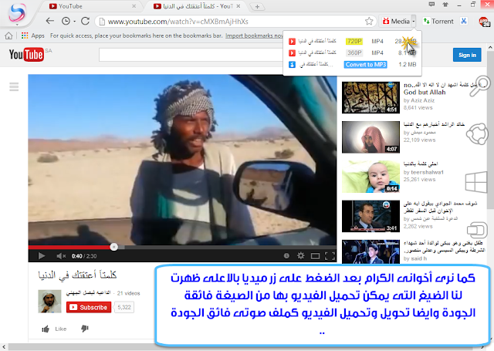Expand the Media button dropdown arrow

pos(414,22)
